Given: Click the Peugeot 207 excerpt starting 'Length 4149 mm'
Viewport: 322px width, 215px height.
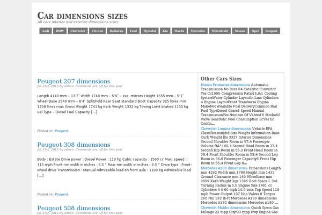Looking at the screenshot, I should (113, 104).
